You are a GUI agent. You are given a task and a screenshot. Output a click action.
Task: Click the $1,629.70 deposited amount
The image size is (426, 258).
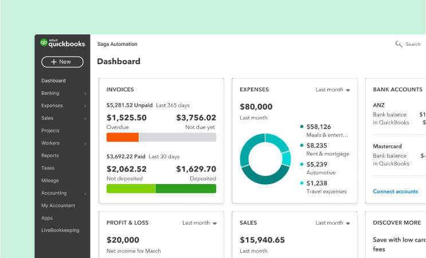point(196,169)
